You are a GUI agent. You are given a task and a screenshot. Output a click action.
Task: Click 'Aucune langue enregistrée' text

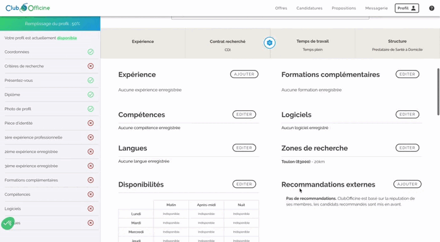tap(144, 161)
